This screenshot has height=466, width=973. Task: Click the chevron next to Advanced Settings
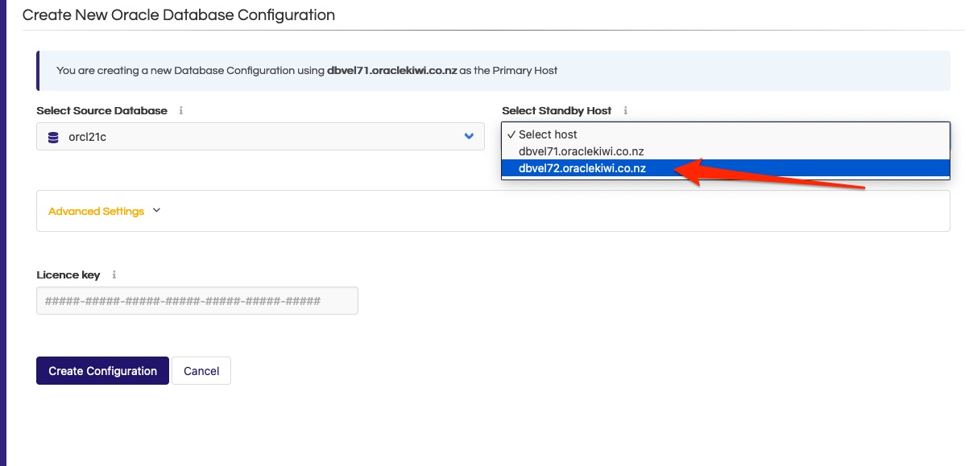pyautogui.click(x=156, y=211)
